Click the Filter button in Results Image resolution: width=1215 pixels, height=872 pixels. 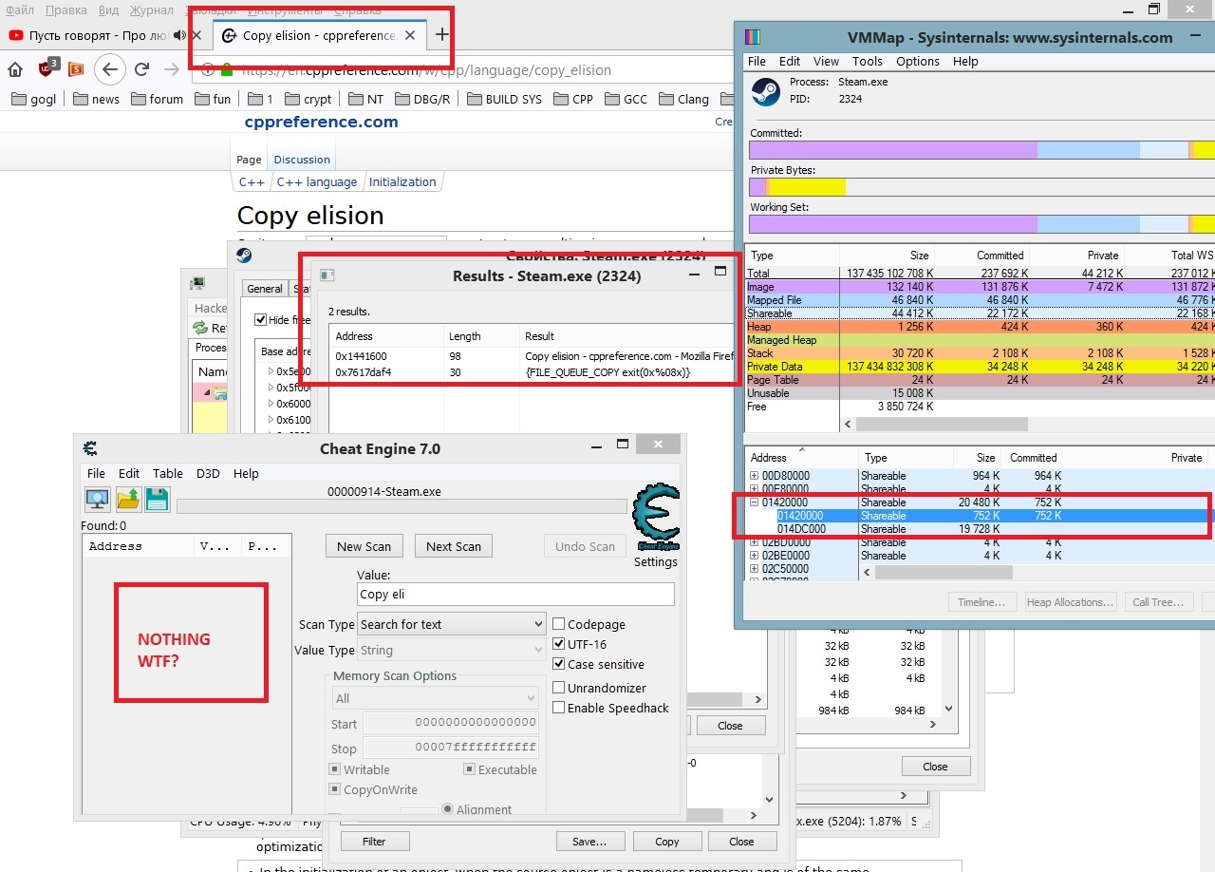click(x=374, y=842)
